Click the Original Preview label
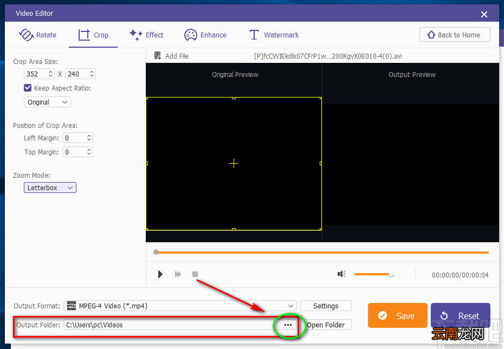504x349 pixels. [x=235, y=75]
